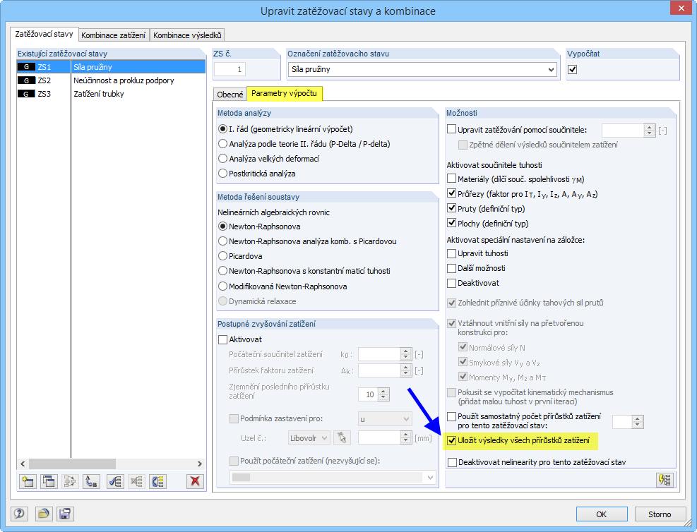Click G category badge of ZS2
The image size is (697, 532).
click(x=26, y=80)
